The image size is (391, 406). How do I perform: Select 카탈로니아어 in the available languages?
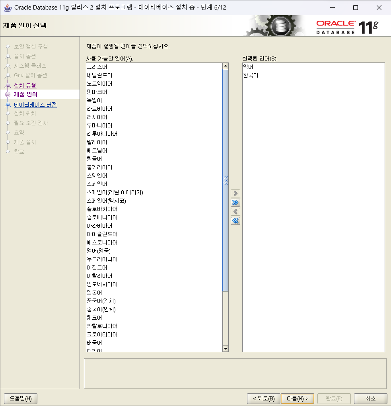[x=154, y=326]
